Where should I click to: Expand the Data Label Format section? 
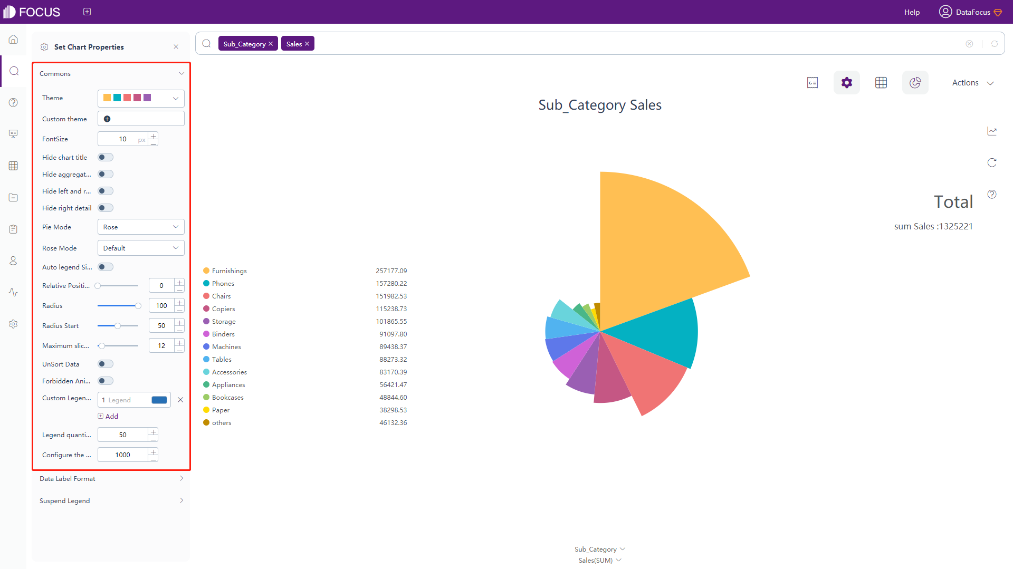[111, 478]
